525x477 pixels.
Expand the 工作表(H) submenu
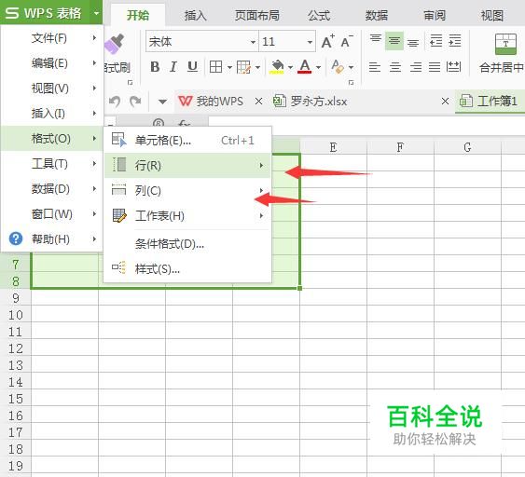187,216
